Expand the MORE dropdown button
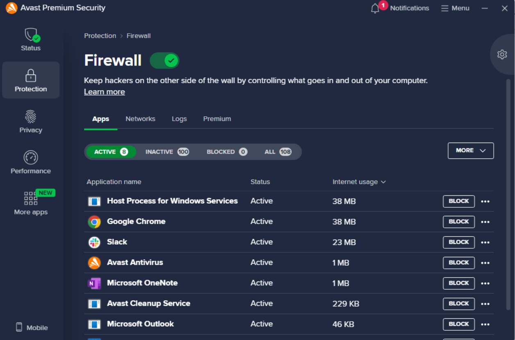The height and width of the screenshot is (340, 515). (470, 151)
